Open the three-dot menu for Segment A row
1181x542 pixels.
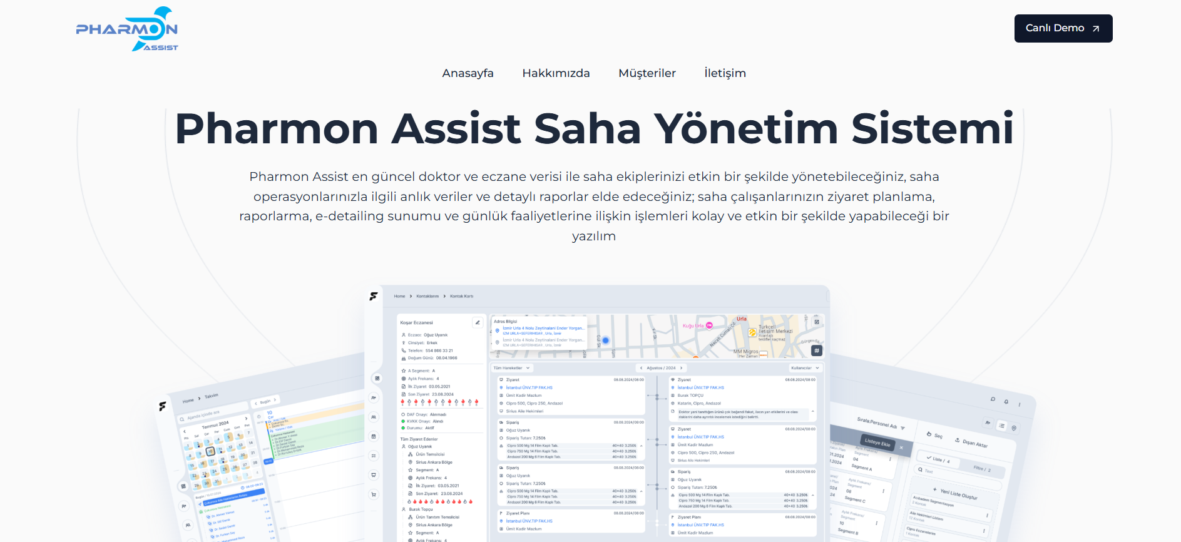point(890,459)
